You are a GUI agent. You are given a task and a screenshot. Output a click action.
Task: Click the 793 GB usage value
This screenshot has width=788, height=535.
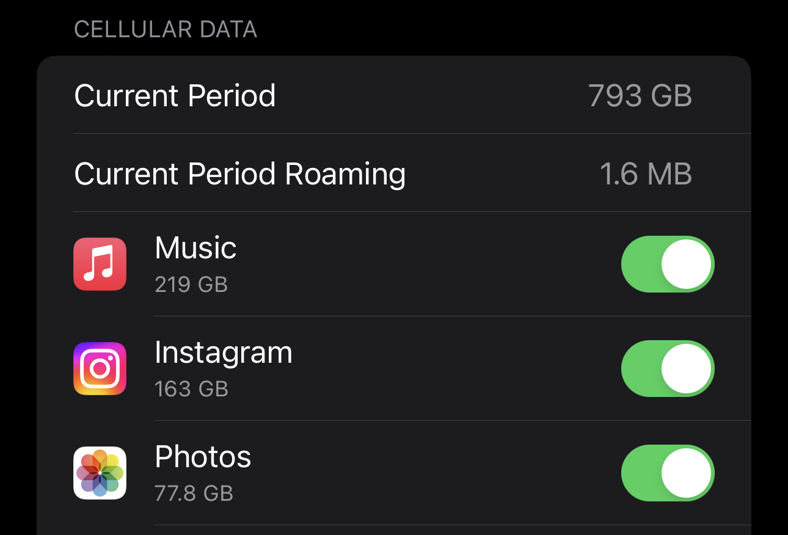click(640, 96)
